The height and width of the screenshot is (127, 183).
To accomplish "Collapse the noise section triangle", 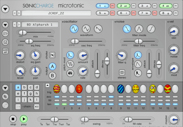I will click(x=115, y=22).
